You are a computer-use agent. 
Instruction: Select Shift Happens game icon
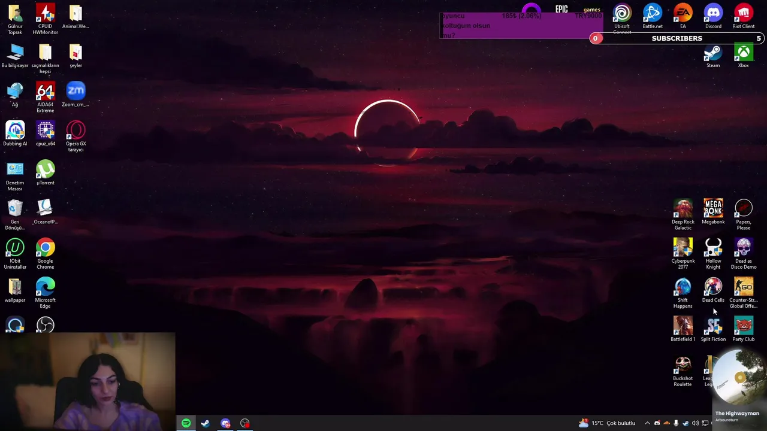(683, 293)
